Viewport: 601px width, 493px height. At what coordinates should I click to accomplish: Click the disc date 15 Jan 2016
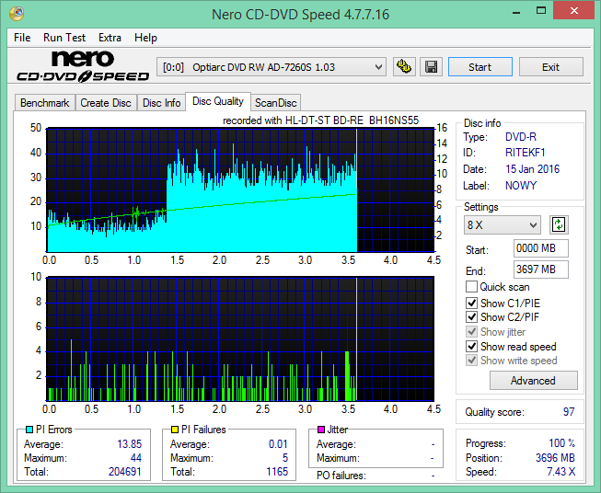point(532,169)
